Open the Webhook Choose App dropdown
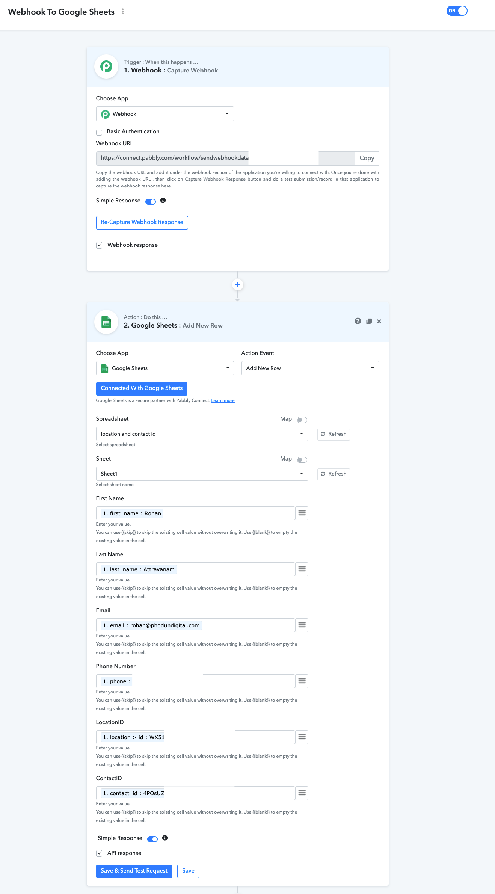The height and width of the screenshot is (894, 495). 165,114
